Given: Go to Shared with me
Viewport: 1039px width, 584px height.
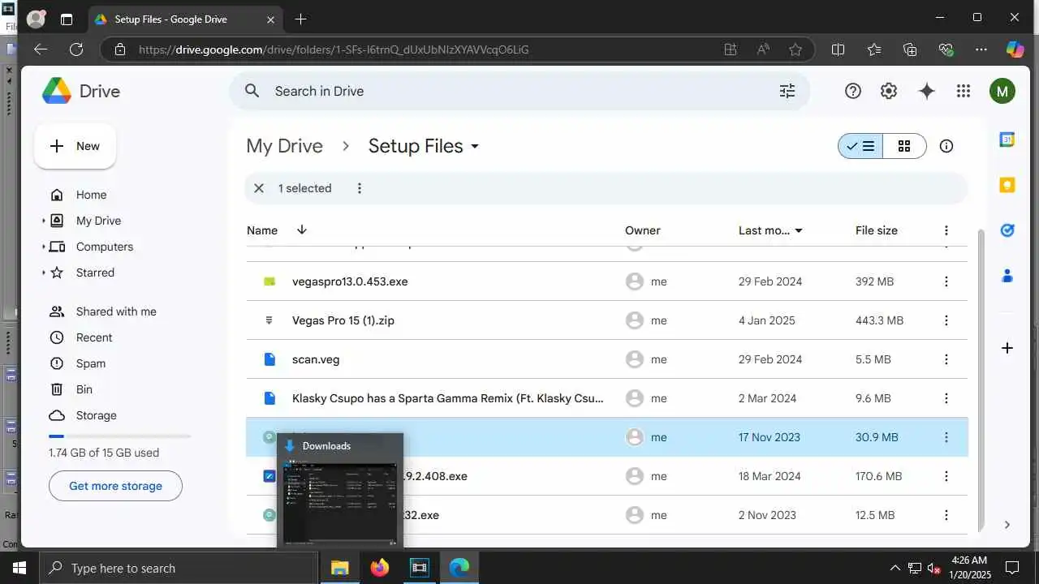Looking at the screenshot, I should (116, 311).
